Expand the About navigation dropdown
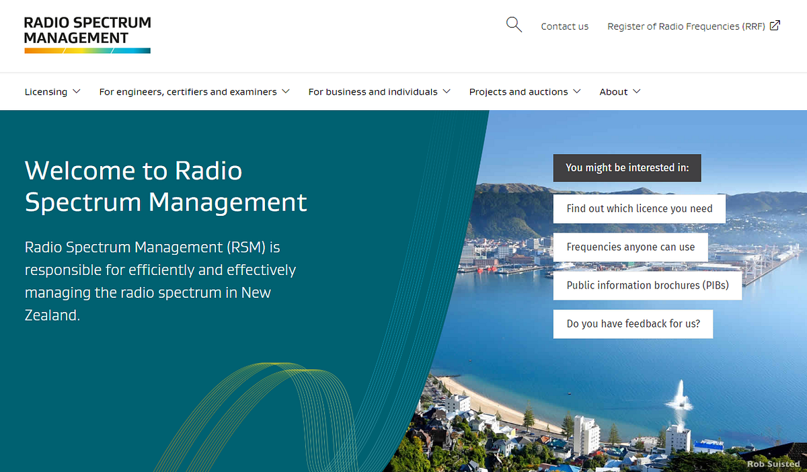This screenshot has height=472, width=807. point(638,91)
